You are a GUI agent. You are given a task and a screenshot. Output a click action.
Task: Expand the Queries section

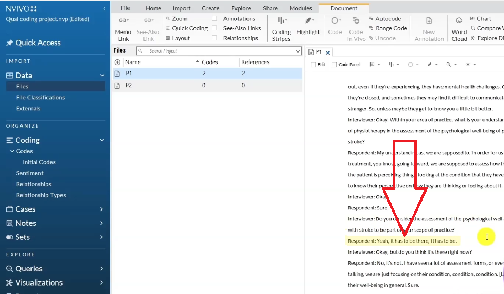102,269
